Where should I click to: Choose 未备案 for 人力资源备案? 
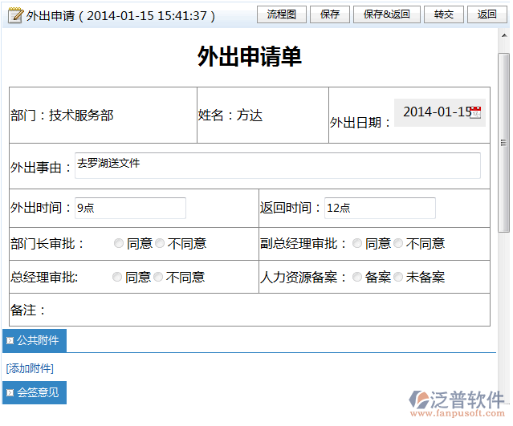[398, 278]
